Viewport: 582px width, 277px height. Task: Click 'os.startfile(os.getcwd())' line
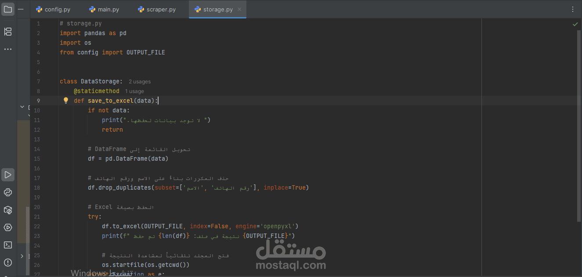click(146, 265)
